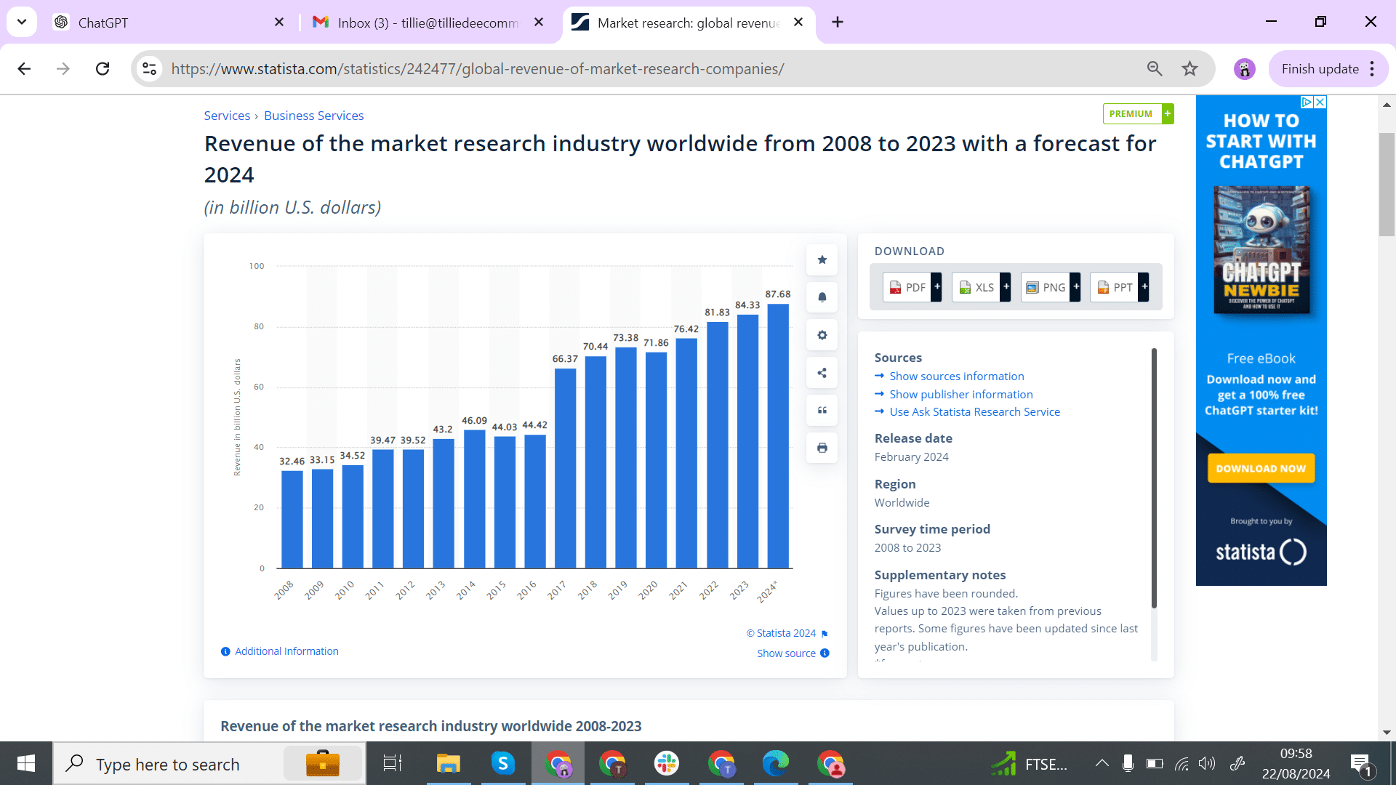
Task: Expand Show sources information
Action: tap(956, 376)
